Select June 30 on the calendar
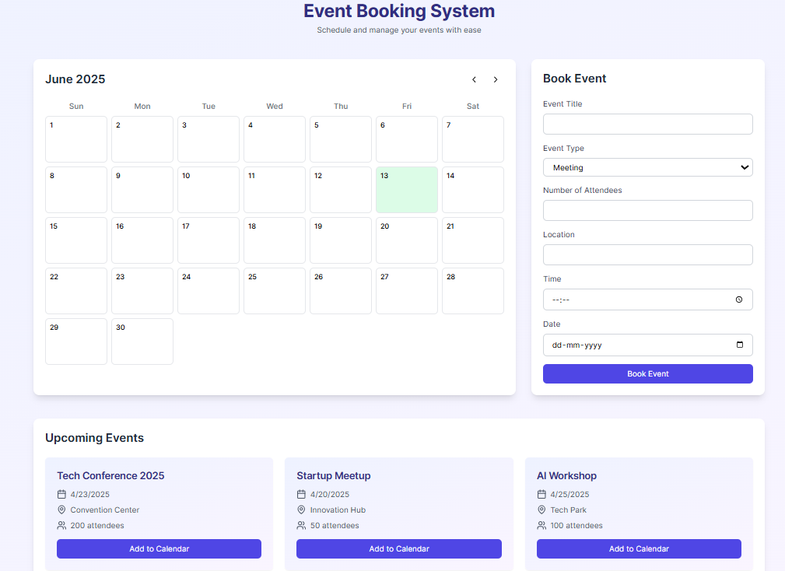The height and width of the screenshot is (571, 785). click(142, 342)
